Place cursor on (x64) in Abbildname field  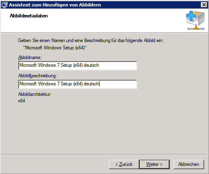78,65
